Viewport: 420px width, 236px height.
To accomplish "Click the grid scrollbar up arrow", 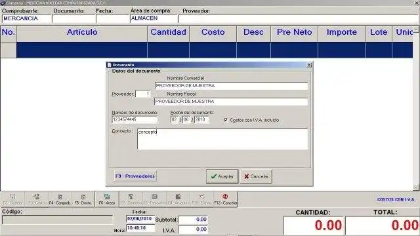I will [x=416, y=29].
